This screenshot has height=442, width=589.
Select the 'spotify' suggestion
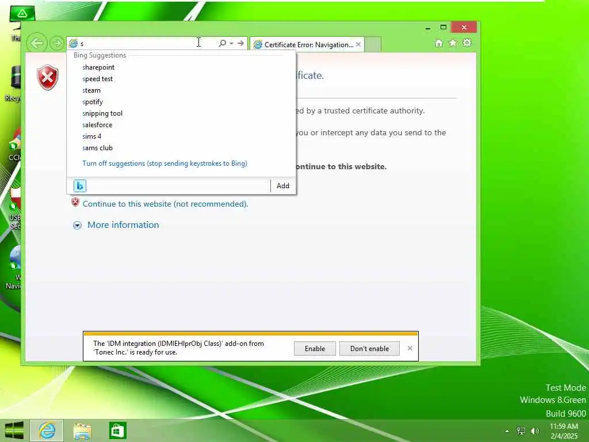181,102
